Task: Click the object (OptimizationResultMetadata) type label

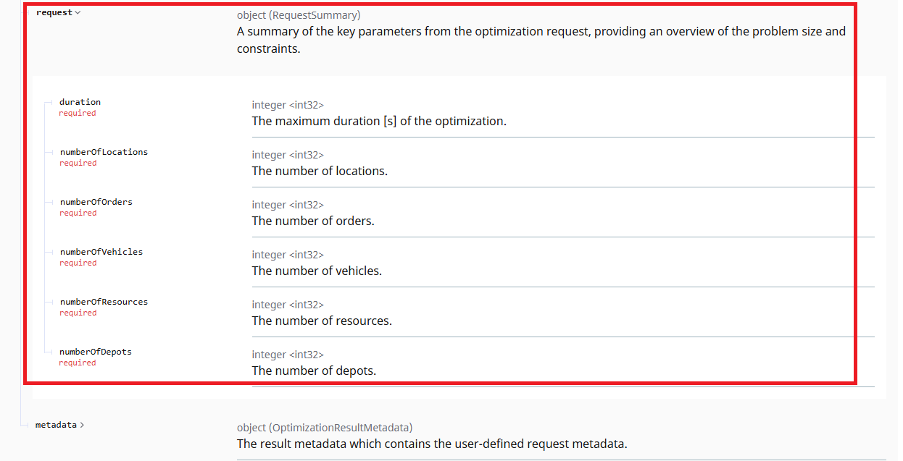Action: coord(325,428)
